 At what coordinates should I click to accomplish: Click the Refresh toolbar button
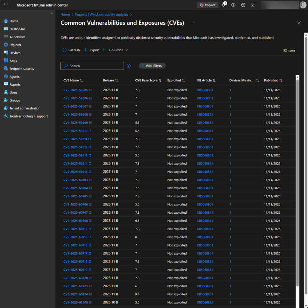click(71, 50)
